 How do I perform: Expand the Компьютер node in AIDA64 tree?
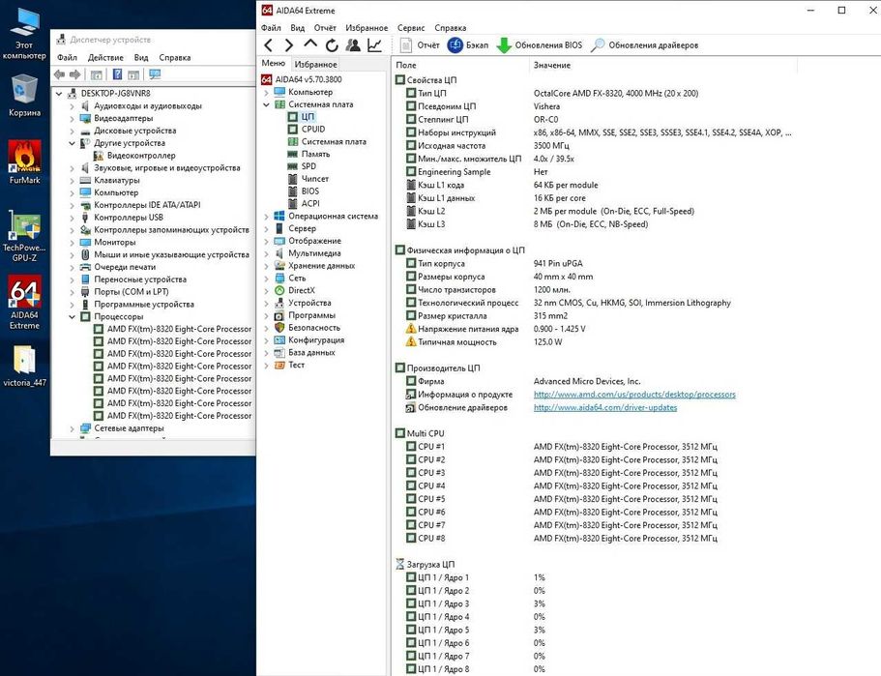267,92
